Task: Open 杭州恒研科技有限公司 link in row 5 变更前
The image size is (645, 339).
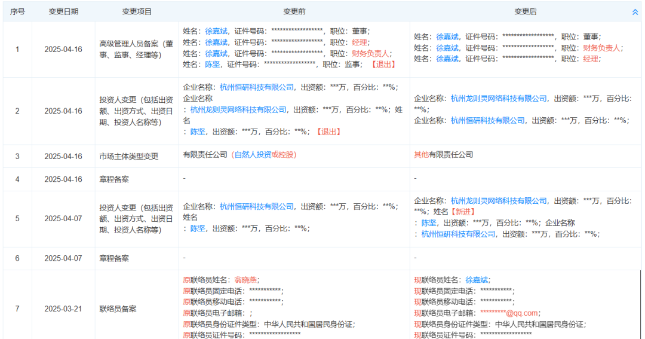Action: tap(257, 206)
